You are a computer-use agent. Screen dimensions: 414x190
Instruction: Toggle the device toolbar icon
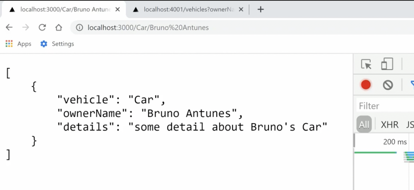pos(387,64)
